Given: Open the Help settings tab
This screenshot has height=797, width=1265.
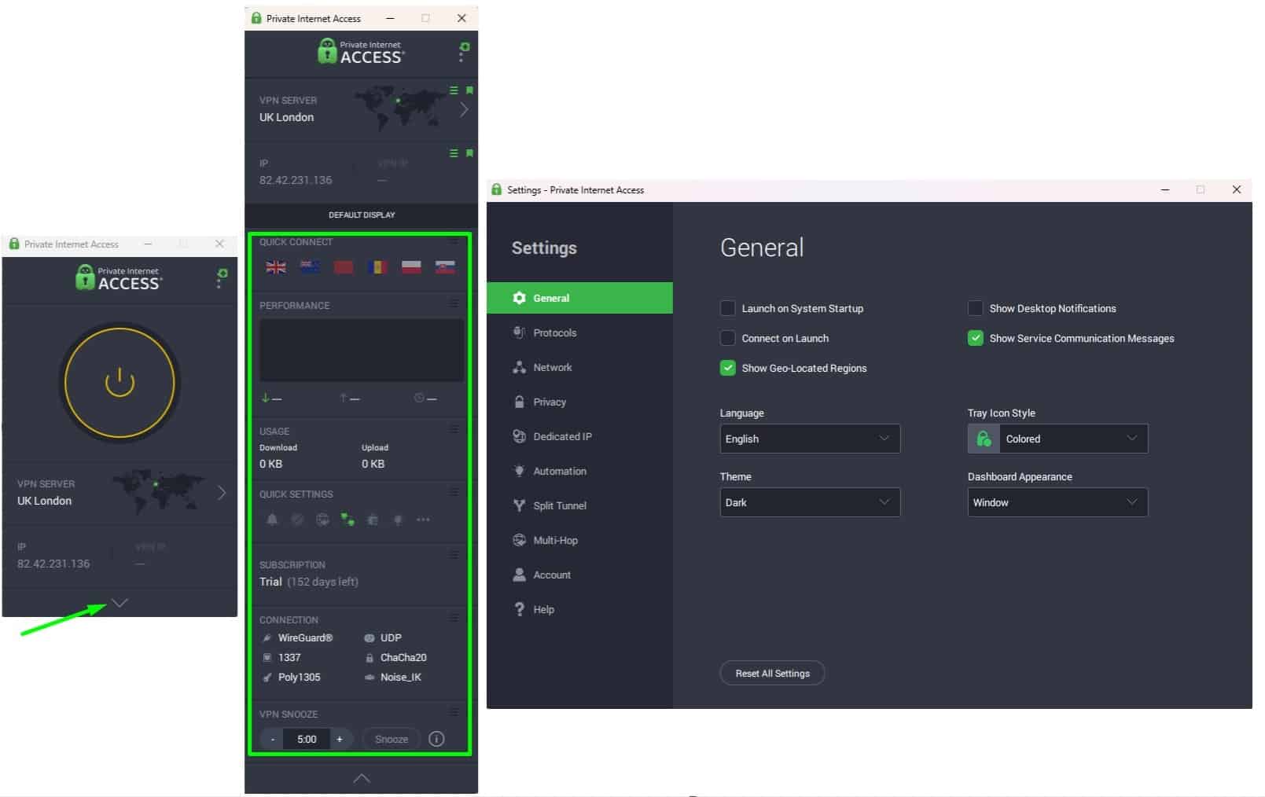Looking at the screenshot, I should [579, 609].
